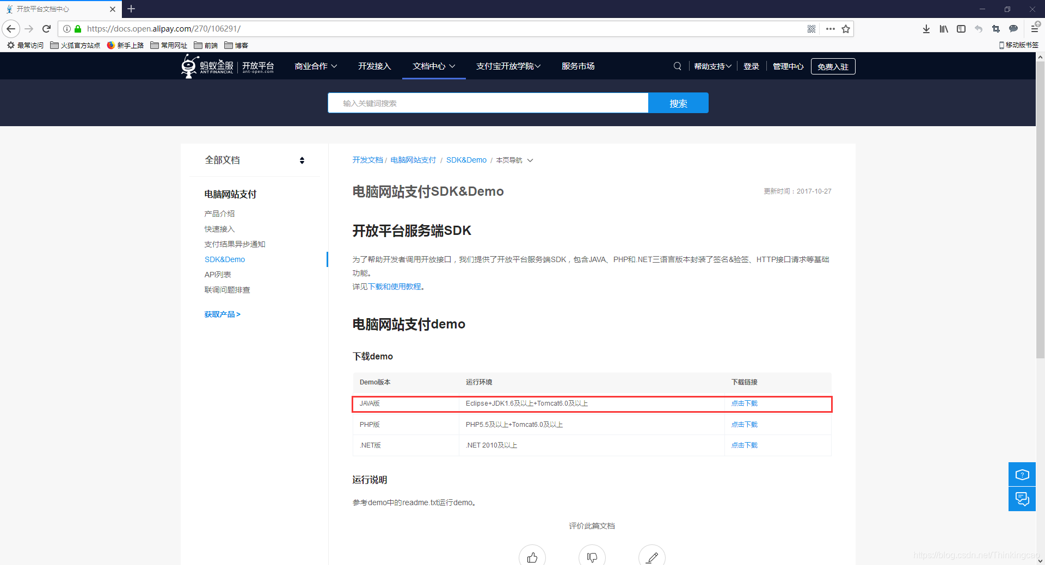Image resolution: width=1045 pixels, height=565 pixels.
Task: Click the green padlock security icon
Action: 78,29
